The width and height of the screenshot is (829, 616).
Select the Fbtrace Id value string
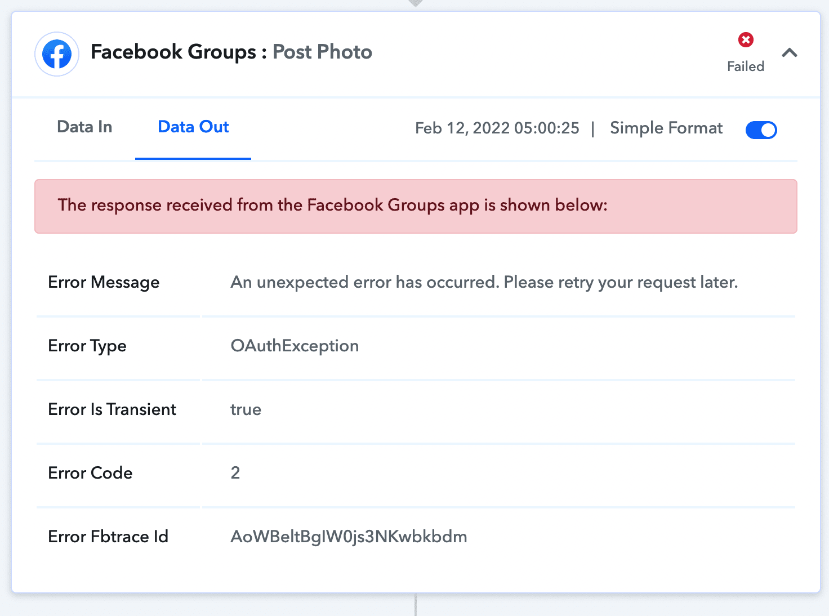[x=349, y=537]
